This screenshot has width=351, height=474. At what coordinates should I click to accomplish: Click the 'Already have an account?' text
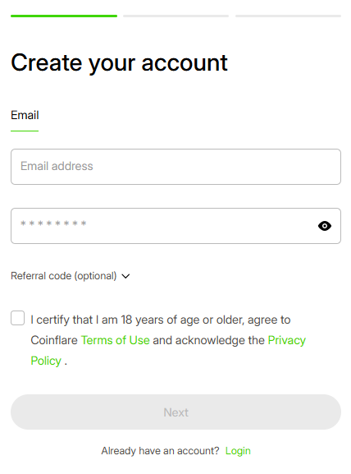[x=160, y=451]
